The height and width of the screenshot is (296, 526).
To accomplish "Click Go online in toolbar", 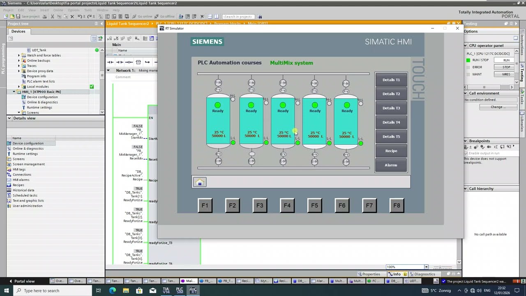I will [x=142, y=16].
